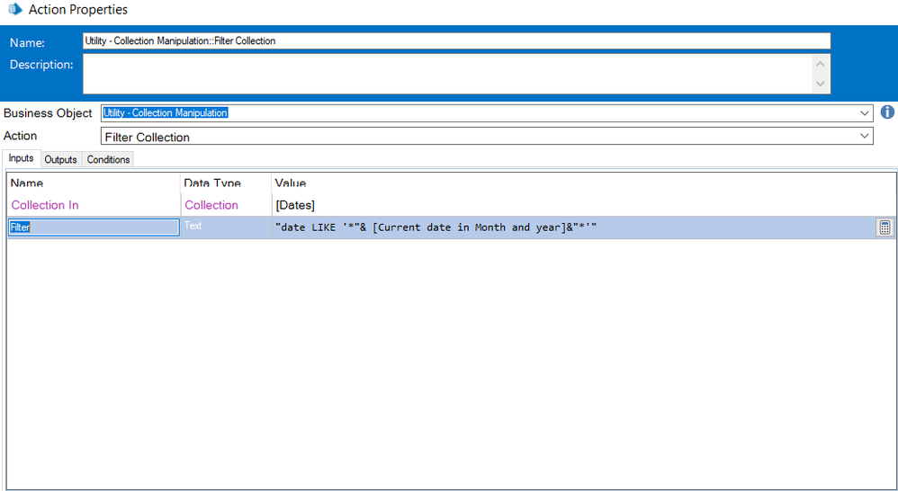Select the Collection In input row
This screenshot has width=898, height=491.
45,205
